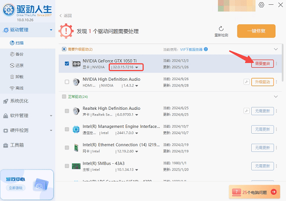Screen dimensions: 286x201
Task: Click the driver list vertical scrollbar
Action: coord(283,63)
